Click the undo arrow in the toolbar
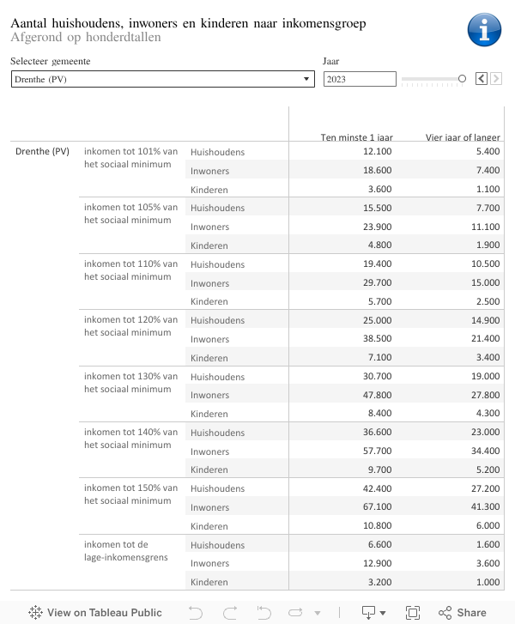Image resolution: width=515 pixels, height=624 pixels. pyautogui.click(x=196, y=612)
